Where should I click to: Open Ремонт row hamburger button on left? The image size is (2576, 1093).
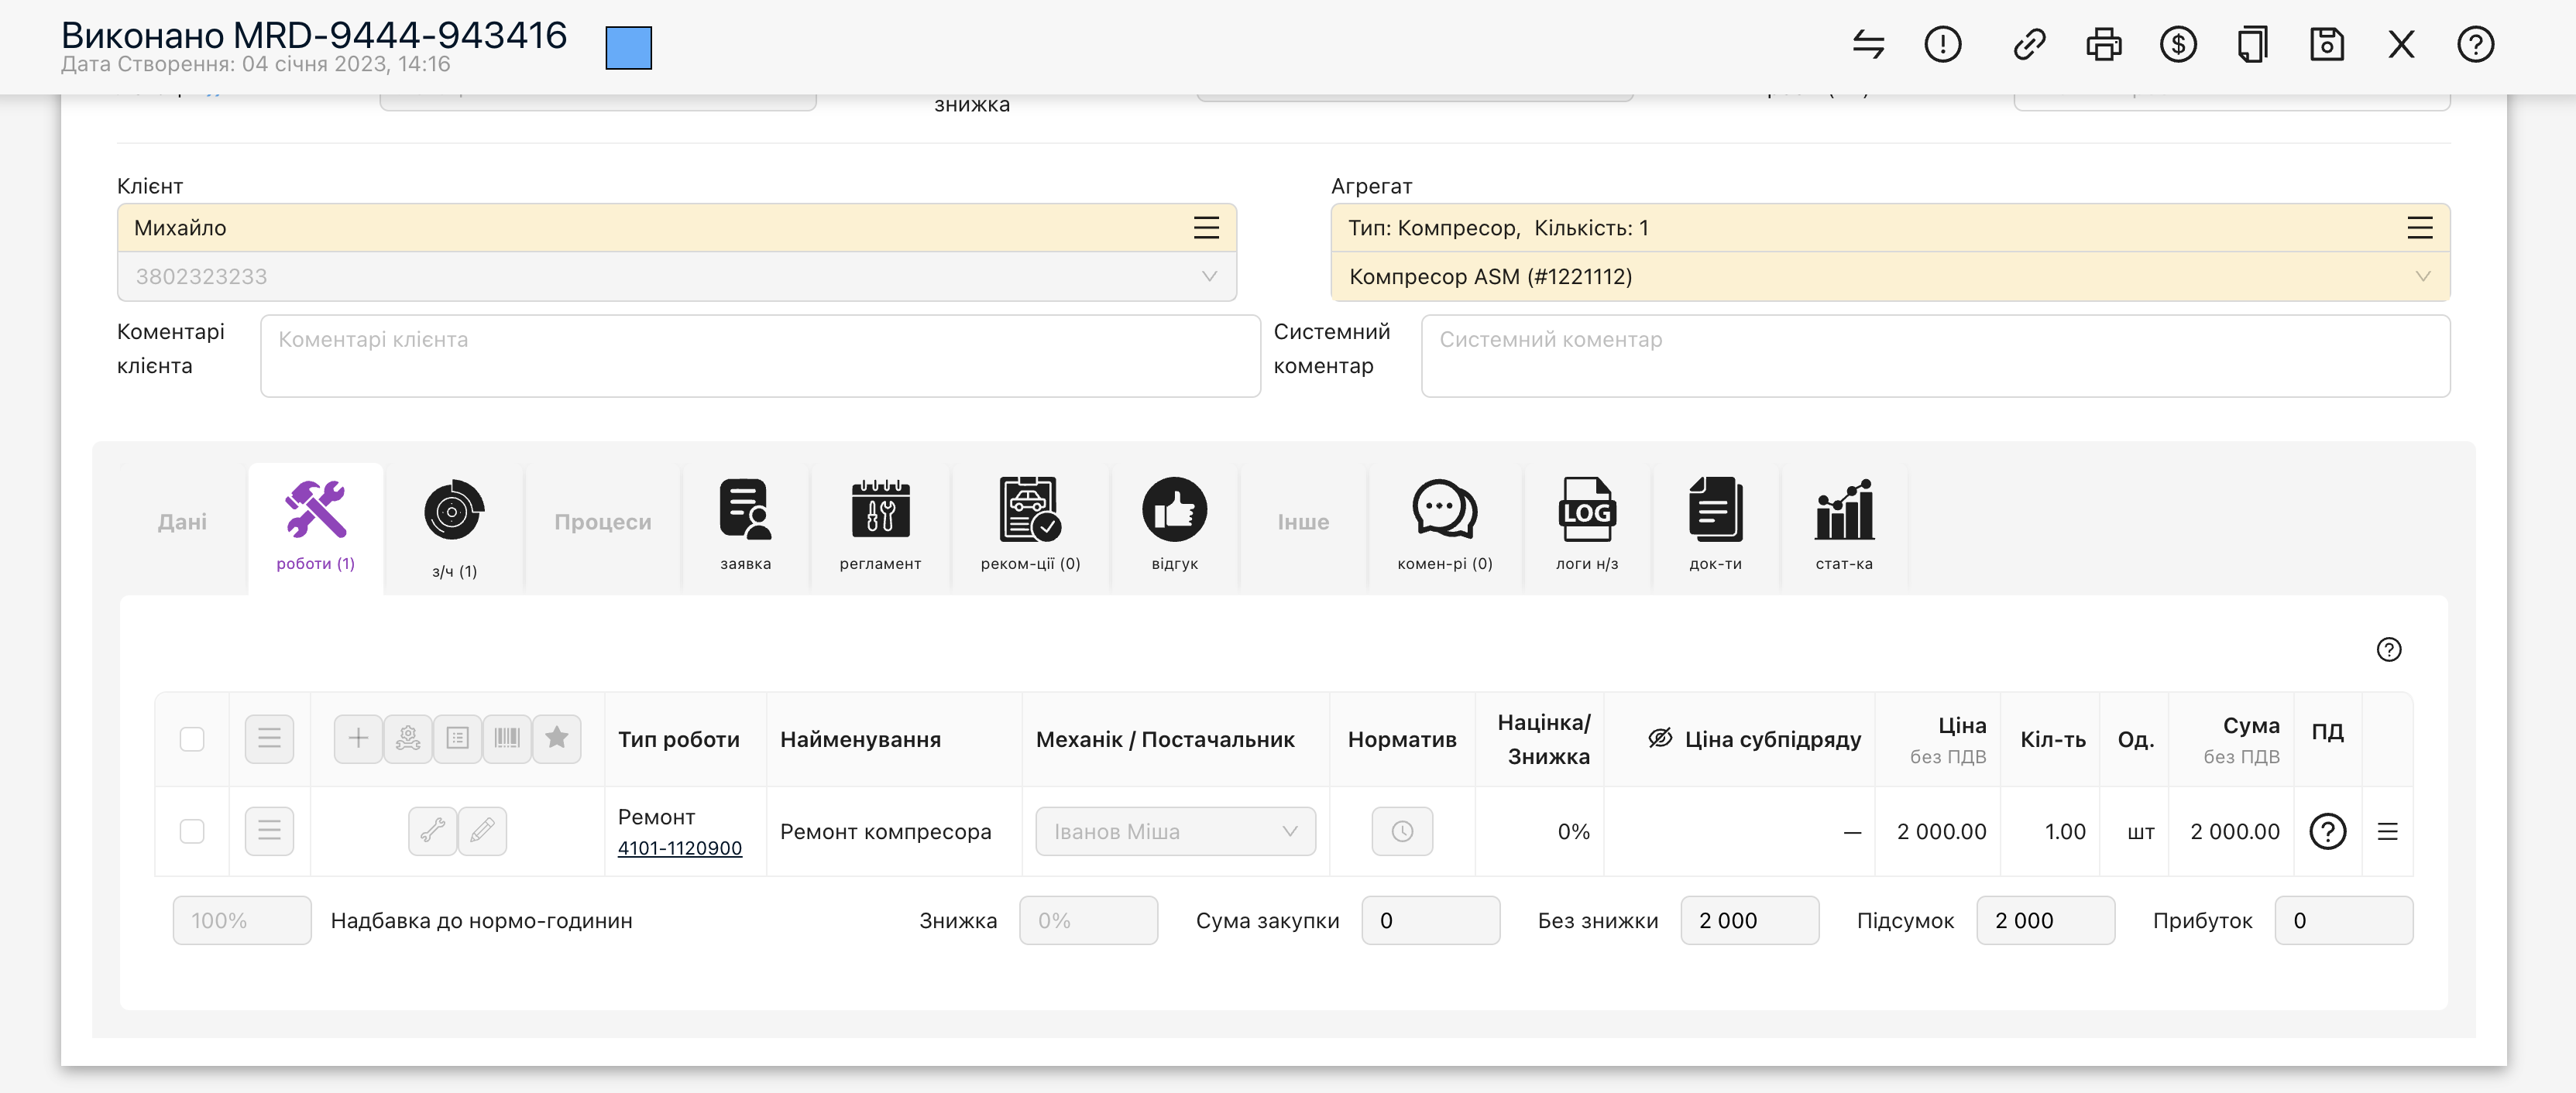[x=269, y=831]
